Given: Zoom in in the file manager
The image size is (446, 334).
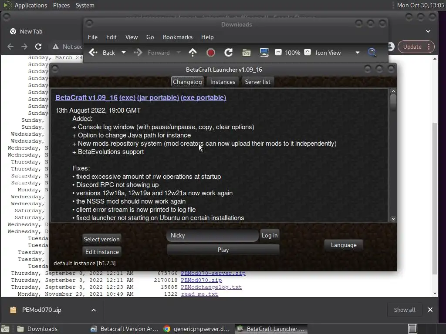Looking at the screenshot, I should (307, 52).
